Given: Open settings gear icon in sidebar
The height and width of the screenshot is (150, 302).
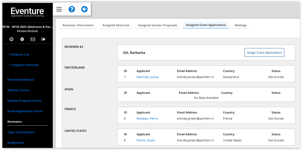Looking at the screenshot, I should tap(22, 39).
